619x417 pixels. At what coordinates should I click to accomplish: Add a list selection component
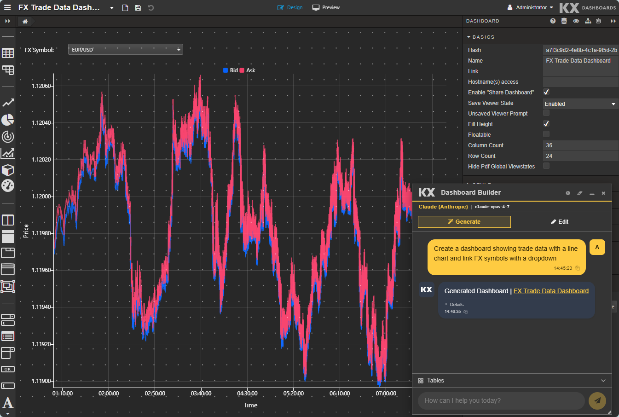(x=8, y=336)
